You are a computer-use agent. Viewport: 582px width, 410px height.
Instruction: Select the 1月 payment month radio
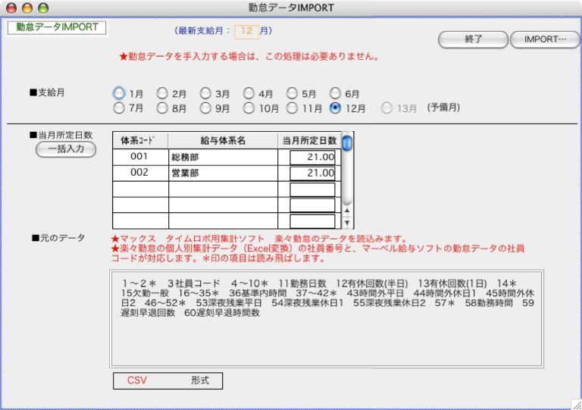coord(119,93)
